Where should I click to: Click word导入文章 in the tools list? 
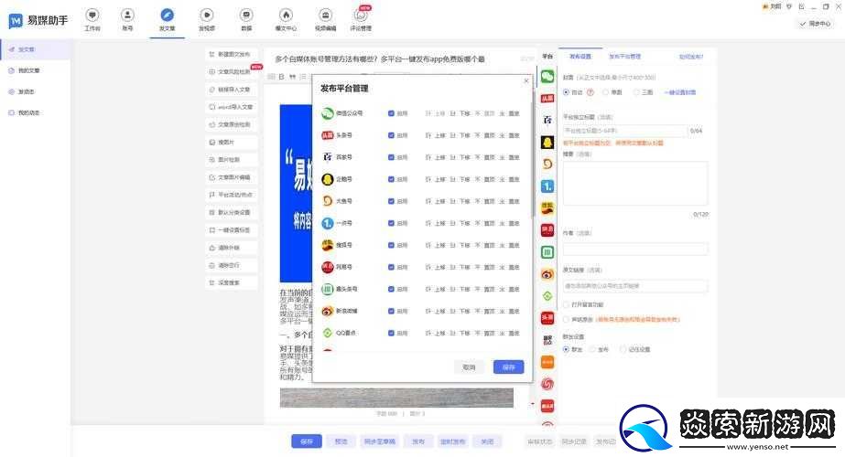click(x=232, y=107)
